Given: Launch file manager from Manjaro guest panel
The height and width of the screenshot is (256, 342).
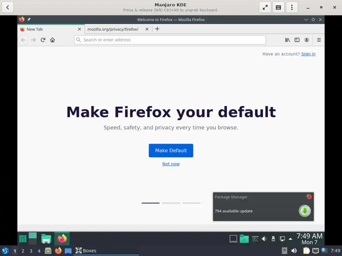Looking at the screenshot, I should pos(46,239).
